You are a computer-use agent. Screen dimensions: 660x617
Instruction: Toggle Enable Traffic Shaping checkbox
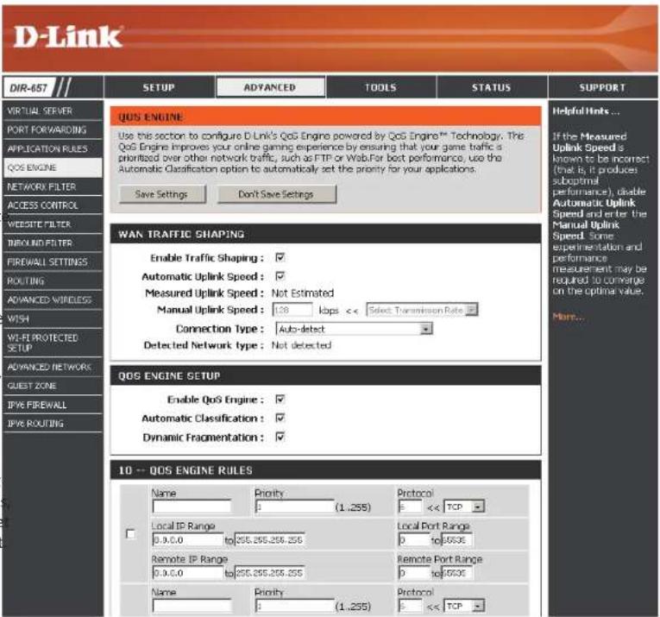point(280,257)
